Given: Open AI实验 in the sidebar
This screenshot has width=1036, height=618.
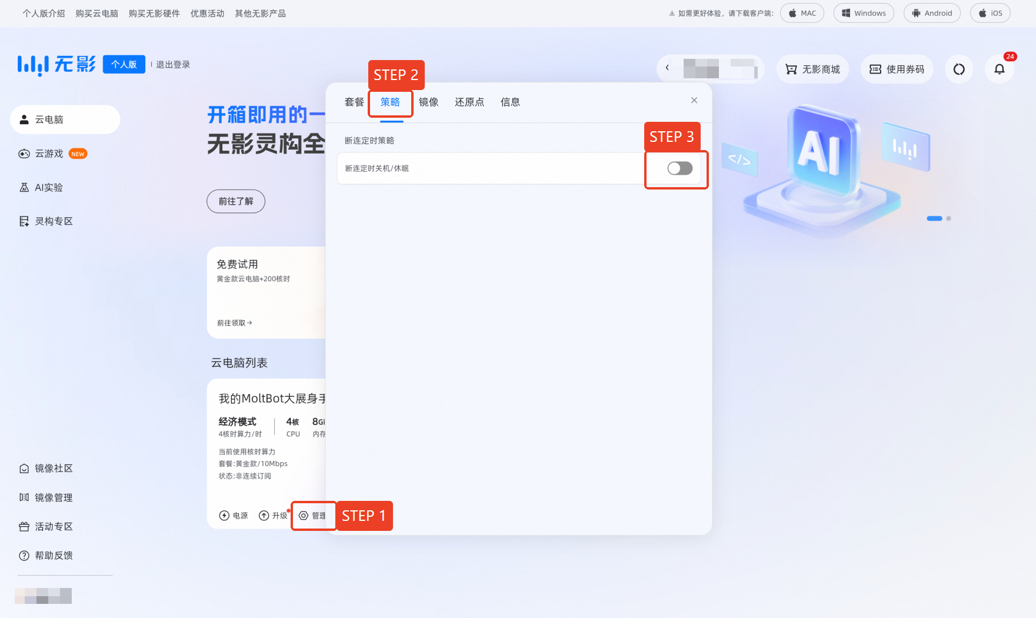Looking at the screenshot, I should (x=41, y=187).
